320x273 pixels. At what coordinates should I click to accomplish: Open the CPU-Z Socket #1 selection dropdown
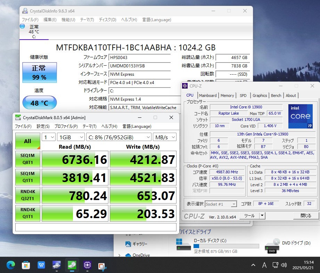[221, 204]
